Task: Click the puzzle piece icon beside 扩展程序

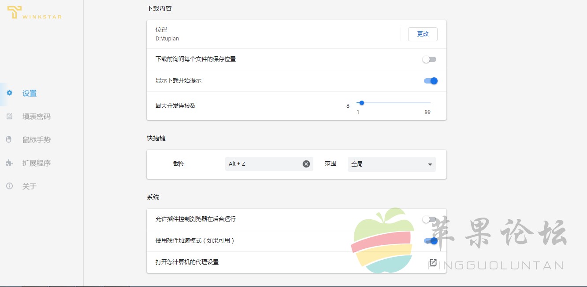Action: 9,163
